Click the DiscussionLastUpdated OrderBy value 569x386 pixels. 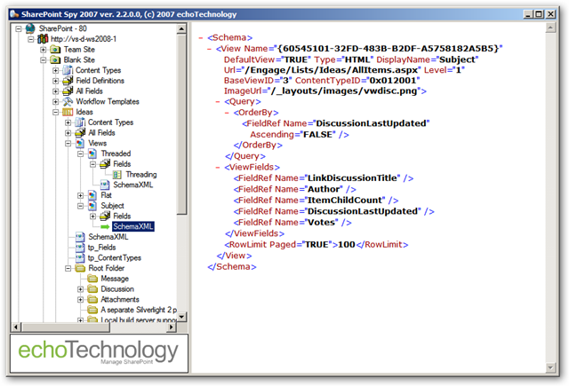(371, 123)
